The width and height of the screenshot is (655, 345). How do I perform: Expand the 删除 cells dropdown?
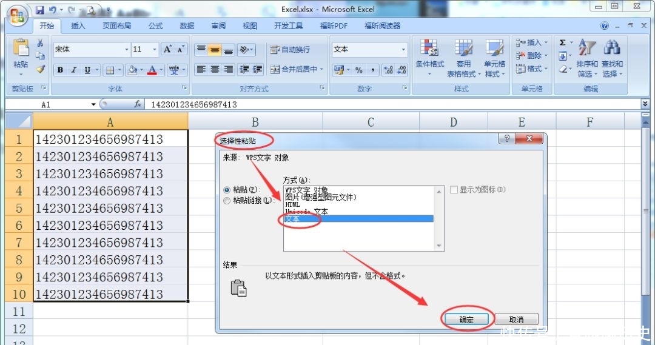point(546,56)
